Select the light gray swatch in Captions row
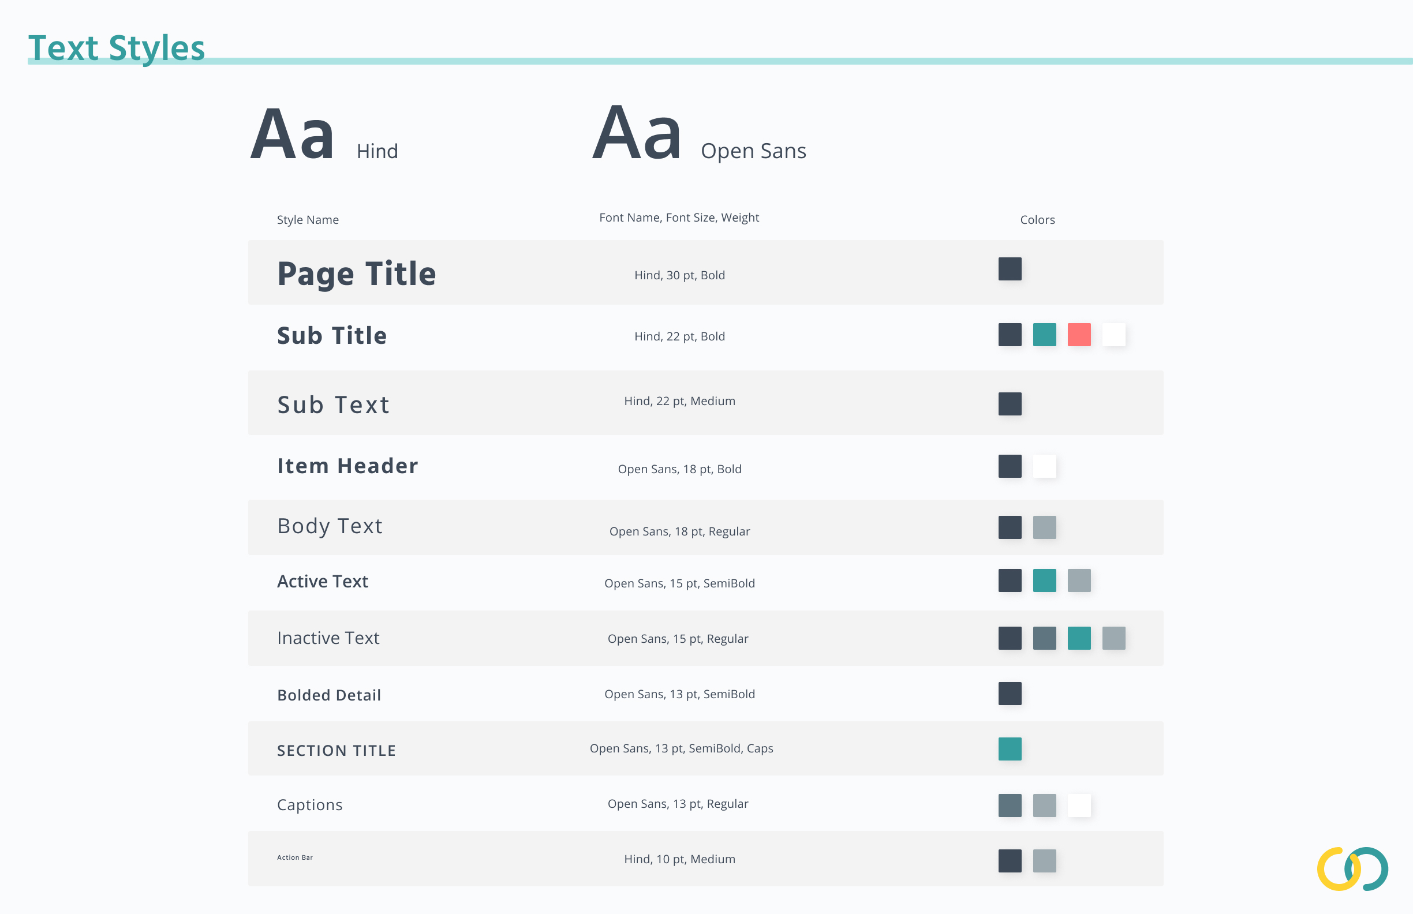1413x914 pixels. tap(1044, 806)
